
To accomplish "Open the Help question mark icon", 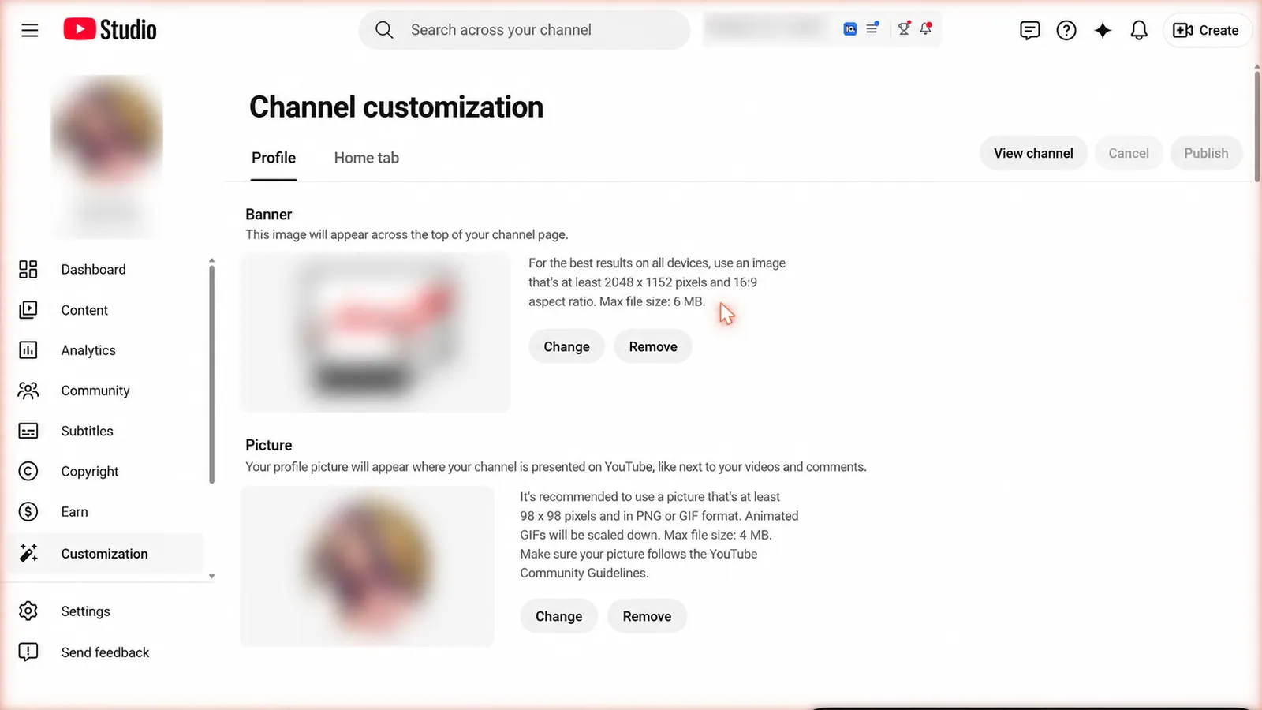I will point(1066,30).
